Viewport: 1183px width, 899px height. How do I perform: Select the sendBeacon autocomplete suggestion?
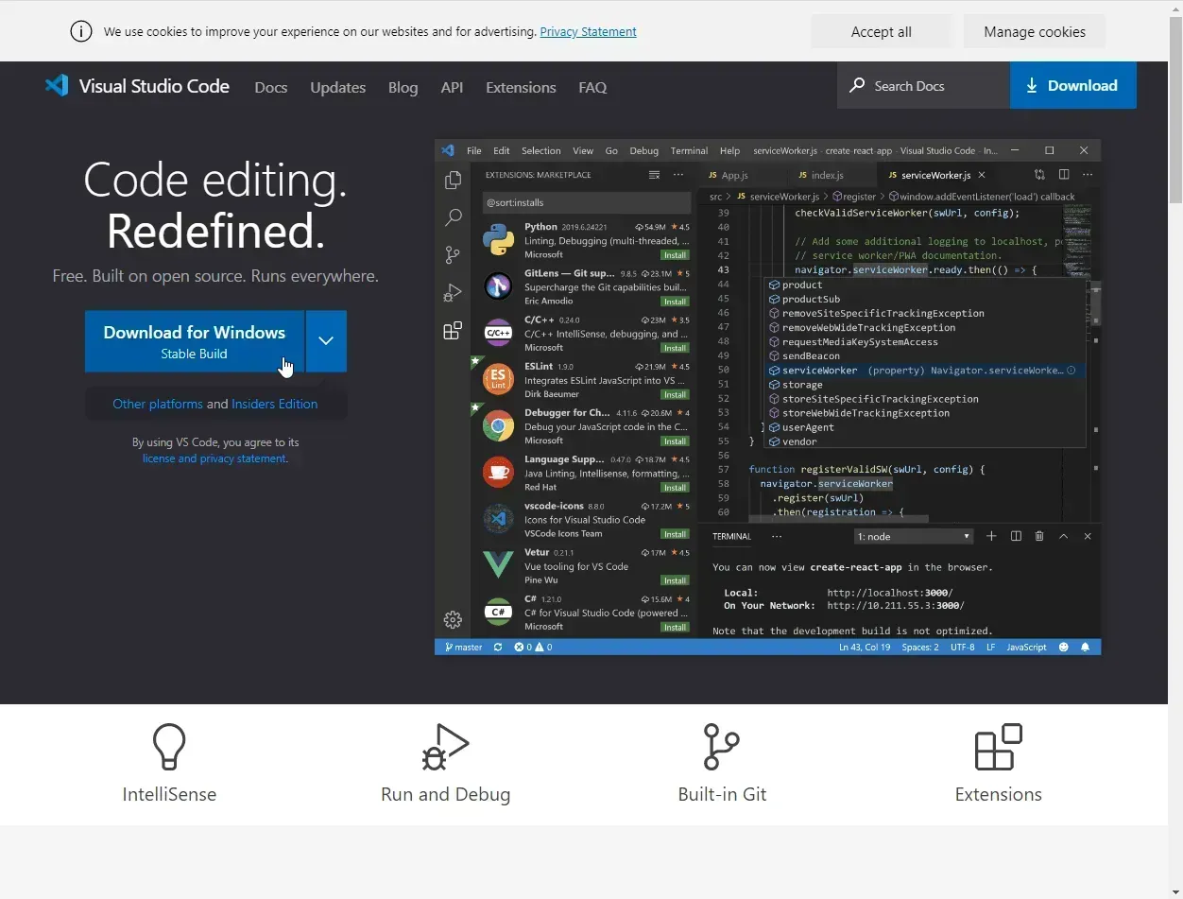pyautogui.click(x=811, y=356)
